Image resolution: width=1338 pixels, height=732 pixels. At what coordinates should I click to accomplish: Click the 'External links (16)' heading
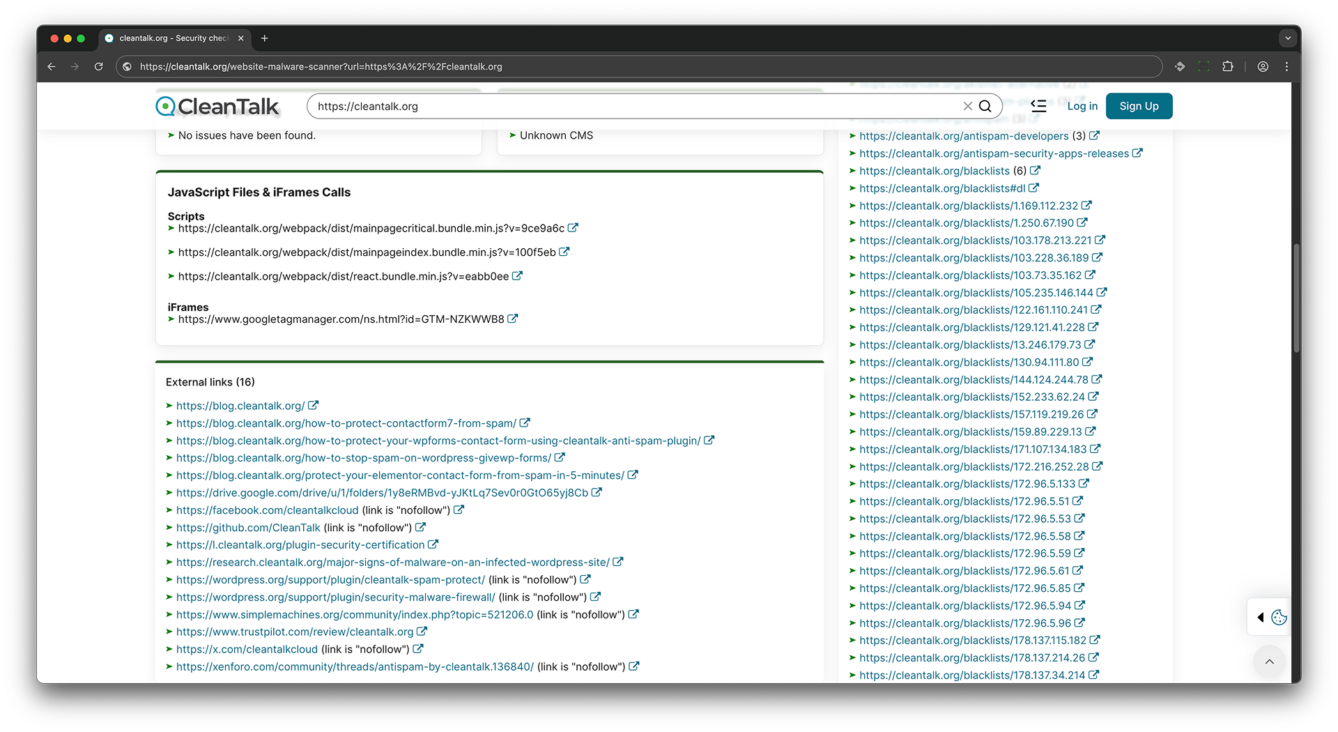210,382
